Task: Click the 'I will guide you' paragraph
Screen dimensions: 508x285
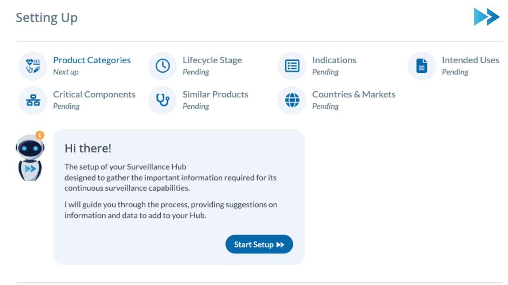Action: tap(171, 210)
